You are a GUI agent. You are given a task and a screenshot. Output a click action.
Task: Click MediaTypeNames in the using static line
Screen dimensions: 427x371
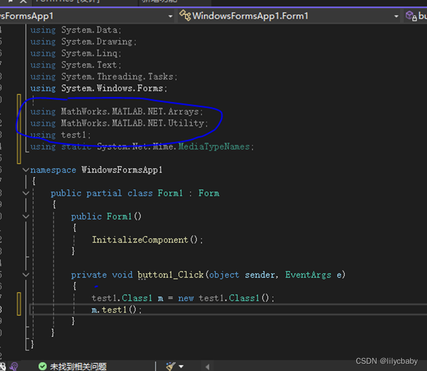(214, 147)
